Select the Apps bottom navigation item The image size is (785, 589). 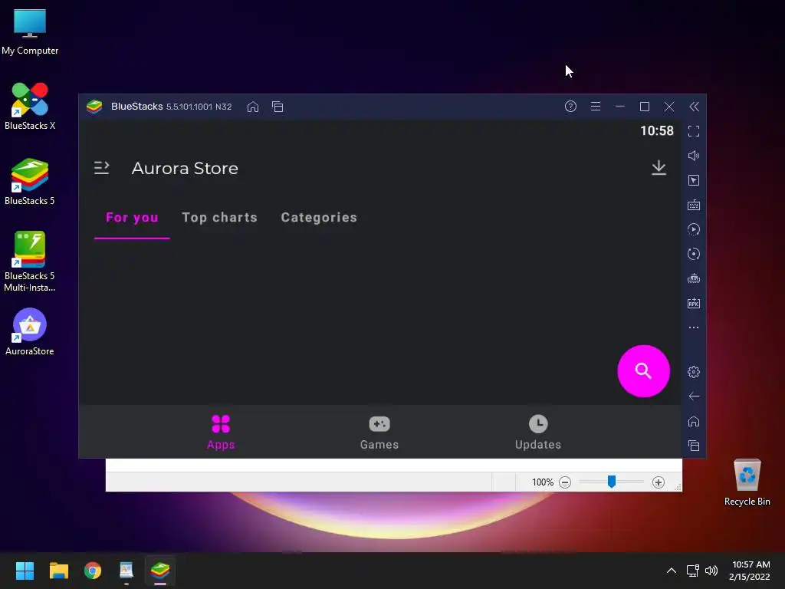tap(221, 433)
